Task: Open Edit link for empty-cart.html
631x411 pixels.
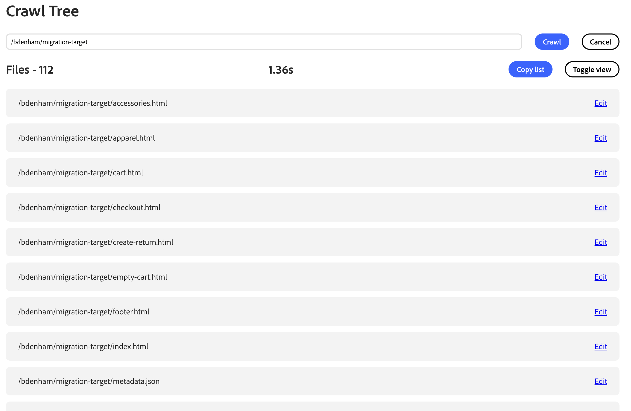Action: click(x=601, y=277)
